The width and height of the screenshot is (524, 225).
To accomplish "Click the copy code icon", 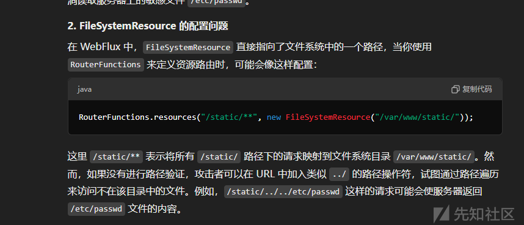I will tap(456, 89).
